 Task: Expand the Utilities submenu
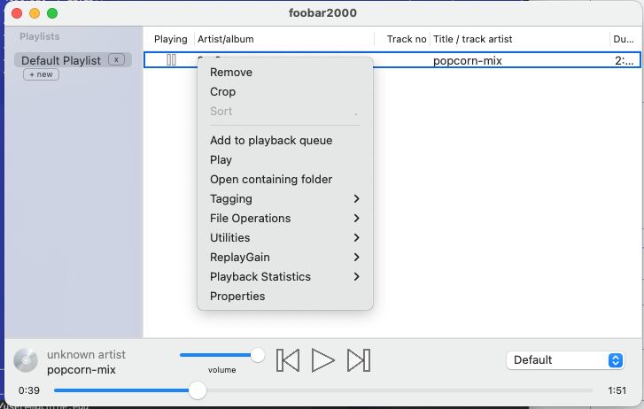[285, 238]
